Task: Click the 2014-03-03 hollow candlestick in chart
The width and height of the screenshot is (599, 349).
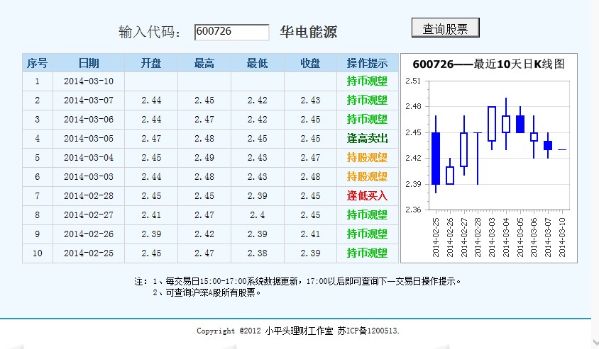Action: pyautogui.click(x=492, y=124)
